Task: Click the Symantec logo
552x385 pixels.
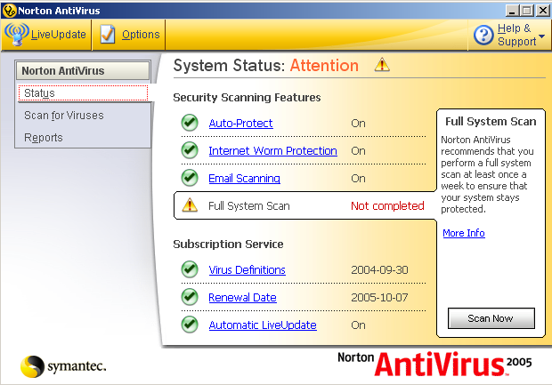Action: coord(63,366)
